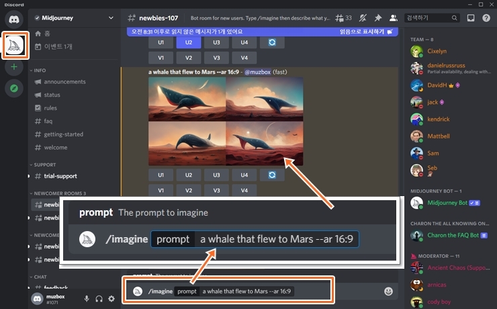Screen dimensions: 497x309
Task: Click V2 under the whale image grid
Action: (x=189, y=191)
